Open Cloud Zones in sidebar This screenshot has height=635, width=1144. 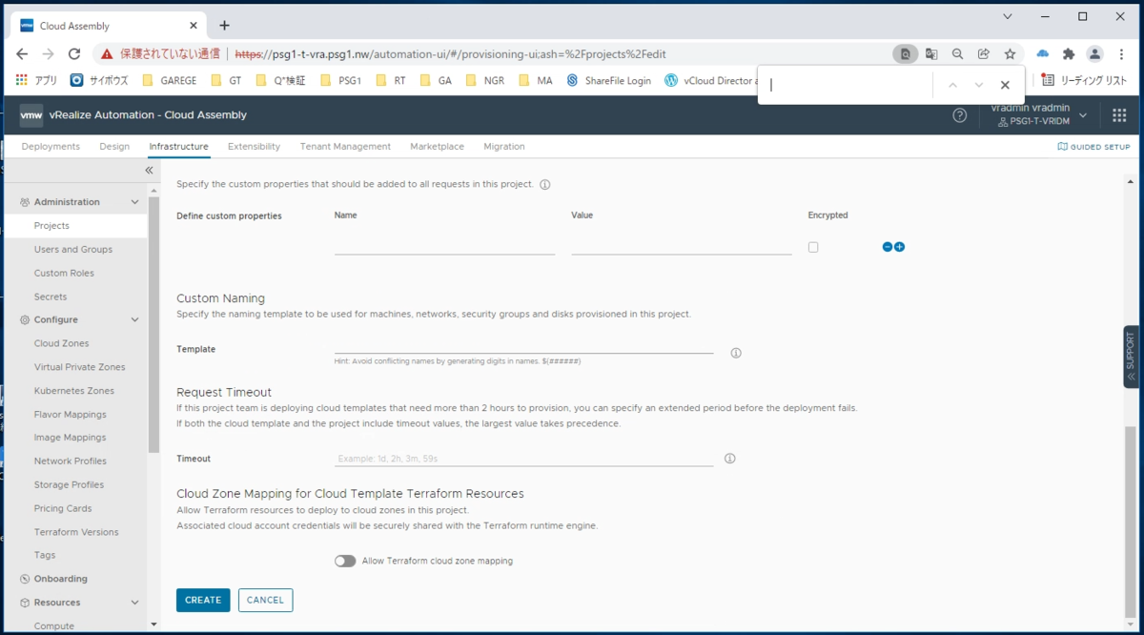(x=61, y=343)
